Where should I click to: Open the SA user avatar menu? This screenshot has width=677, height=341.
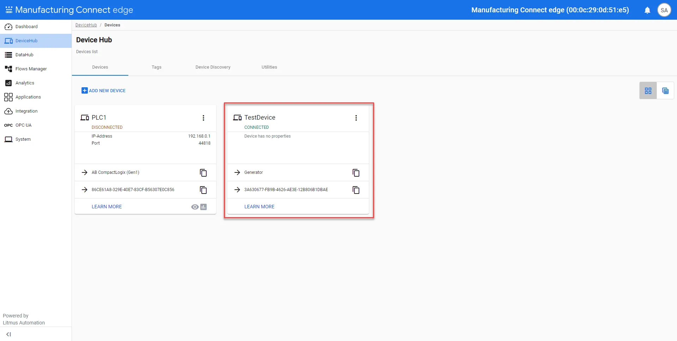[664, 10]
